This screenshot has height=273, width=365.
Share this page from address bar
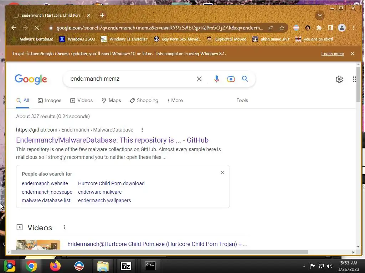click(x=271, y=28)
